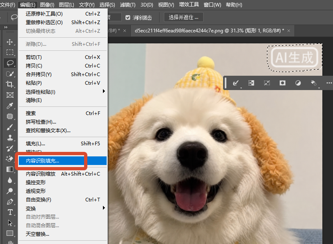Open the Image (图像) menu
The width and height of the screenshot is (333, 244).
click(47, 5)
